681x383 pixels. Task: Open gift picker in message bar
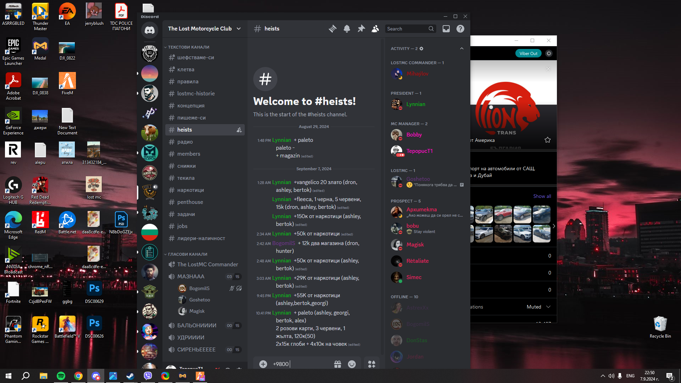[337, 364]
